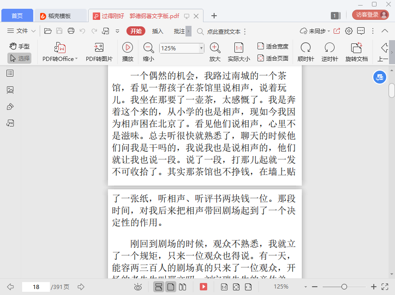Viewport: 395px width, 295px height.
Task: Click the save disk icon
Action: click(x=59, y=31)
